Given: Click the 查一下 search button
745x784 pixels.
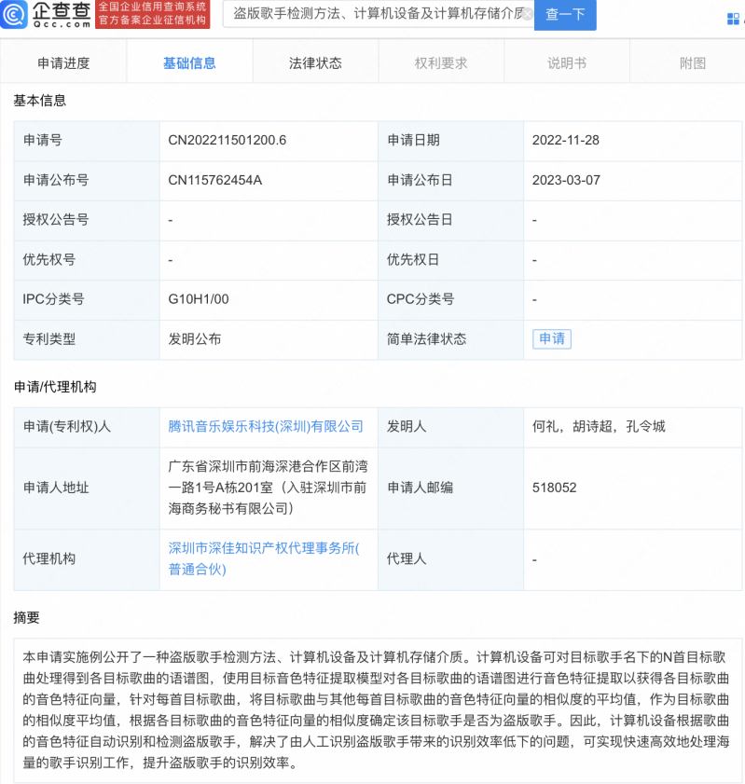Looking at the screenshot, I should click(x=565, y=14).
